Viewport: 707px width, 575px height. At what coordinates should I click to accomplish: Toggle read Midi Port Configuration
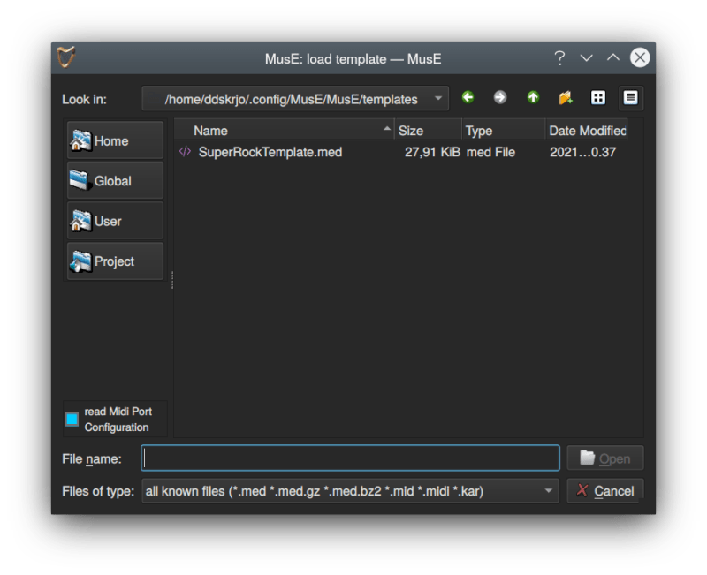(x=72, y=420)
